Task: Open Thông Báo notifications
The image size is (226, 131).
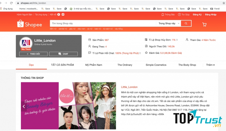Action: click(168, 15)
